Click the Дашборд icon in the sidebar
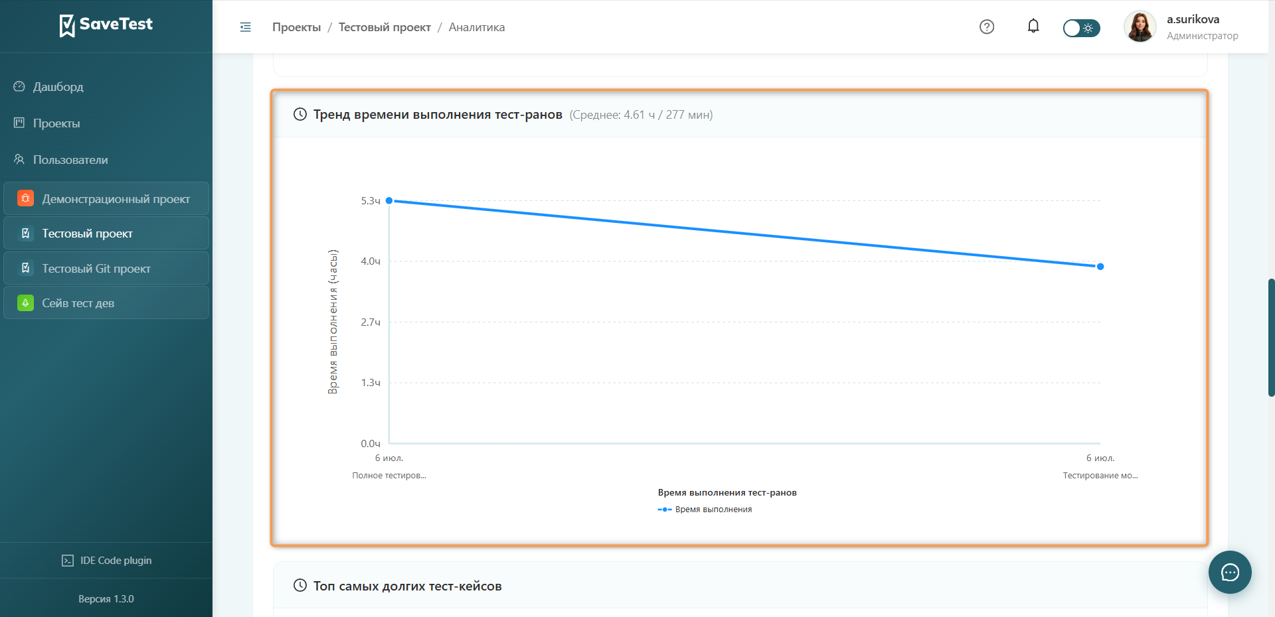 coord(19,86)
